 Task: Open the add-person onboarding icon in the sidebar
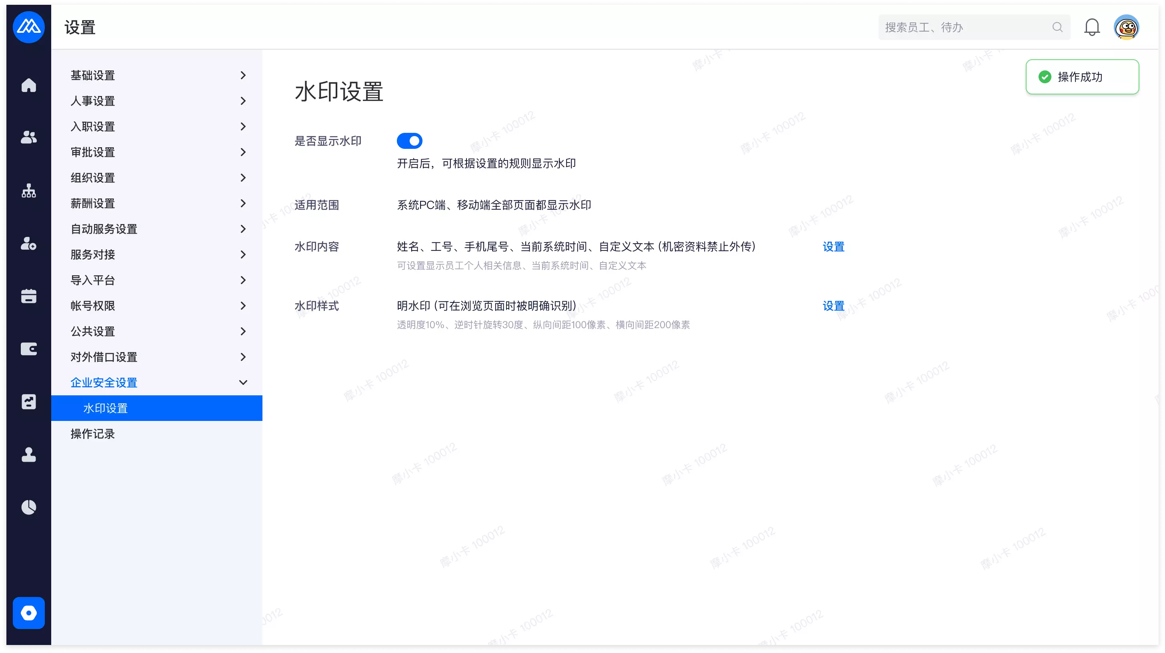click(28, 243)
